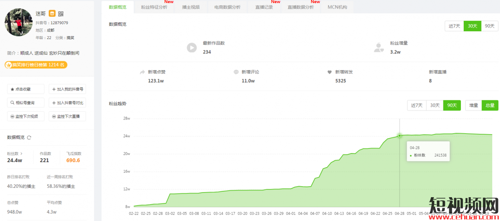Viewport: 500px width, 221px height.
Task: Open the 电商数据分析 tab
Action: [x=227, y=7]
